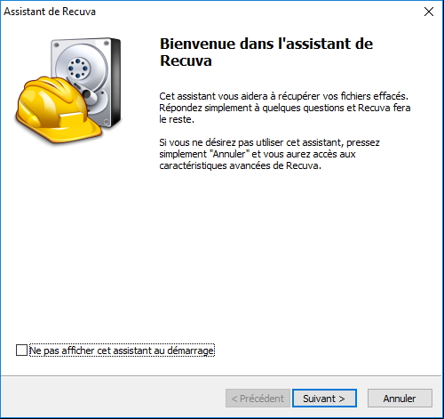The height and width of the screenshot is (419, 444).
Task: Click the greyed-out '< Précédent' button
Action: 258,399
